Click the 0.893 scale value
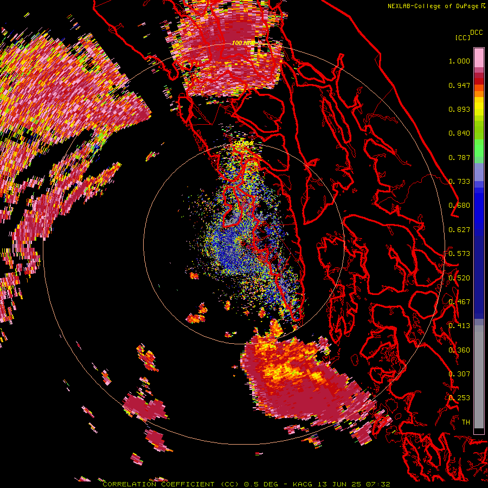The image size is (488, 488). [459, 109]
